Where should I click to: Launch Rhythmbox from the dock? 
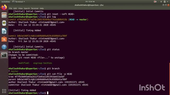point(4,23)
